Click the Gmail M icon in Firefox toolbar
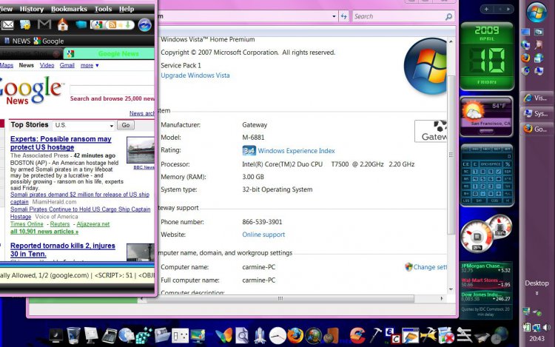The height and width of the screenshot is (347, 555). pyautogui.click(x=44, y=24)
